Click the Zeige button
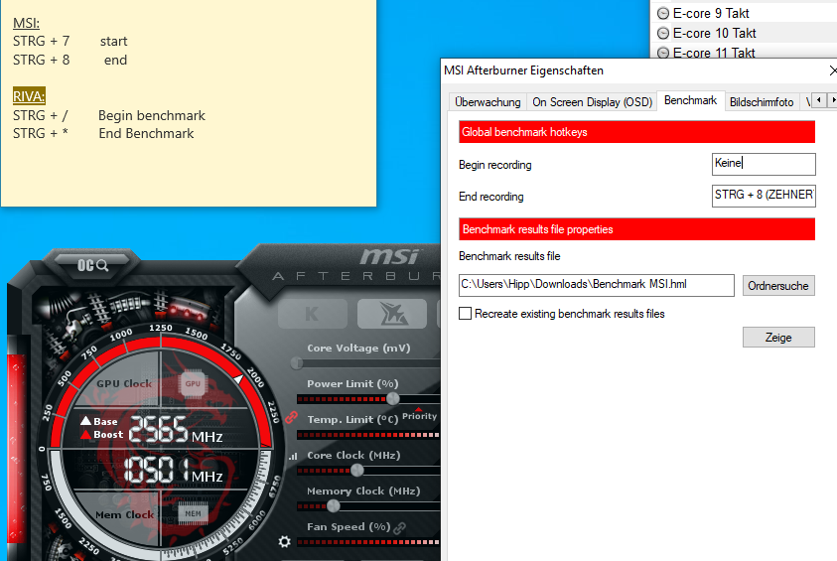Screen dimensions: 837x561 coord(778,338)
